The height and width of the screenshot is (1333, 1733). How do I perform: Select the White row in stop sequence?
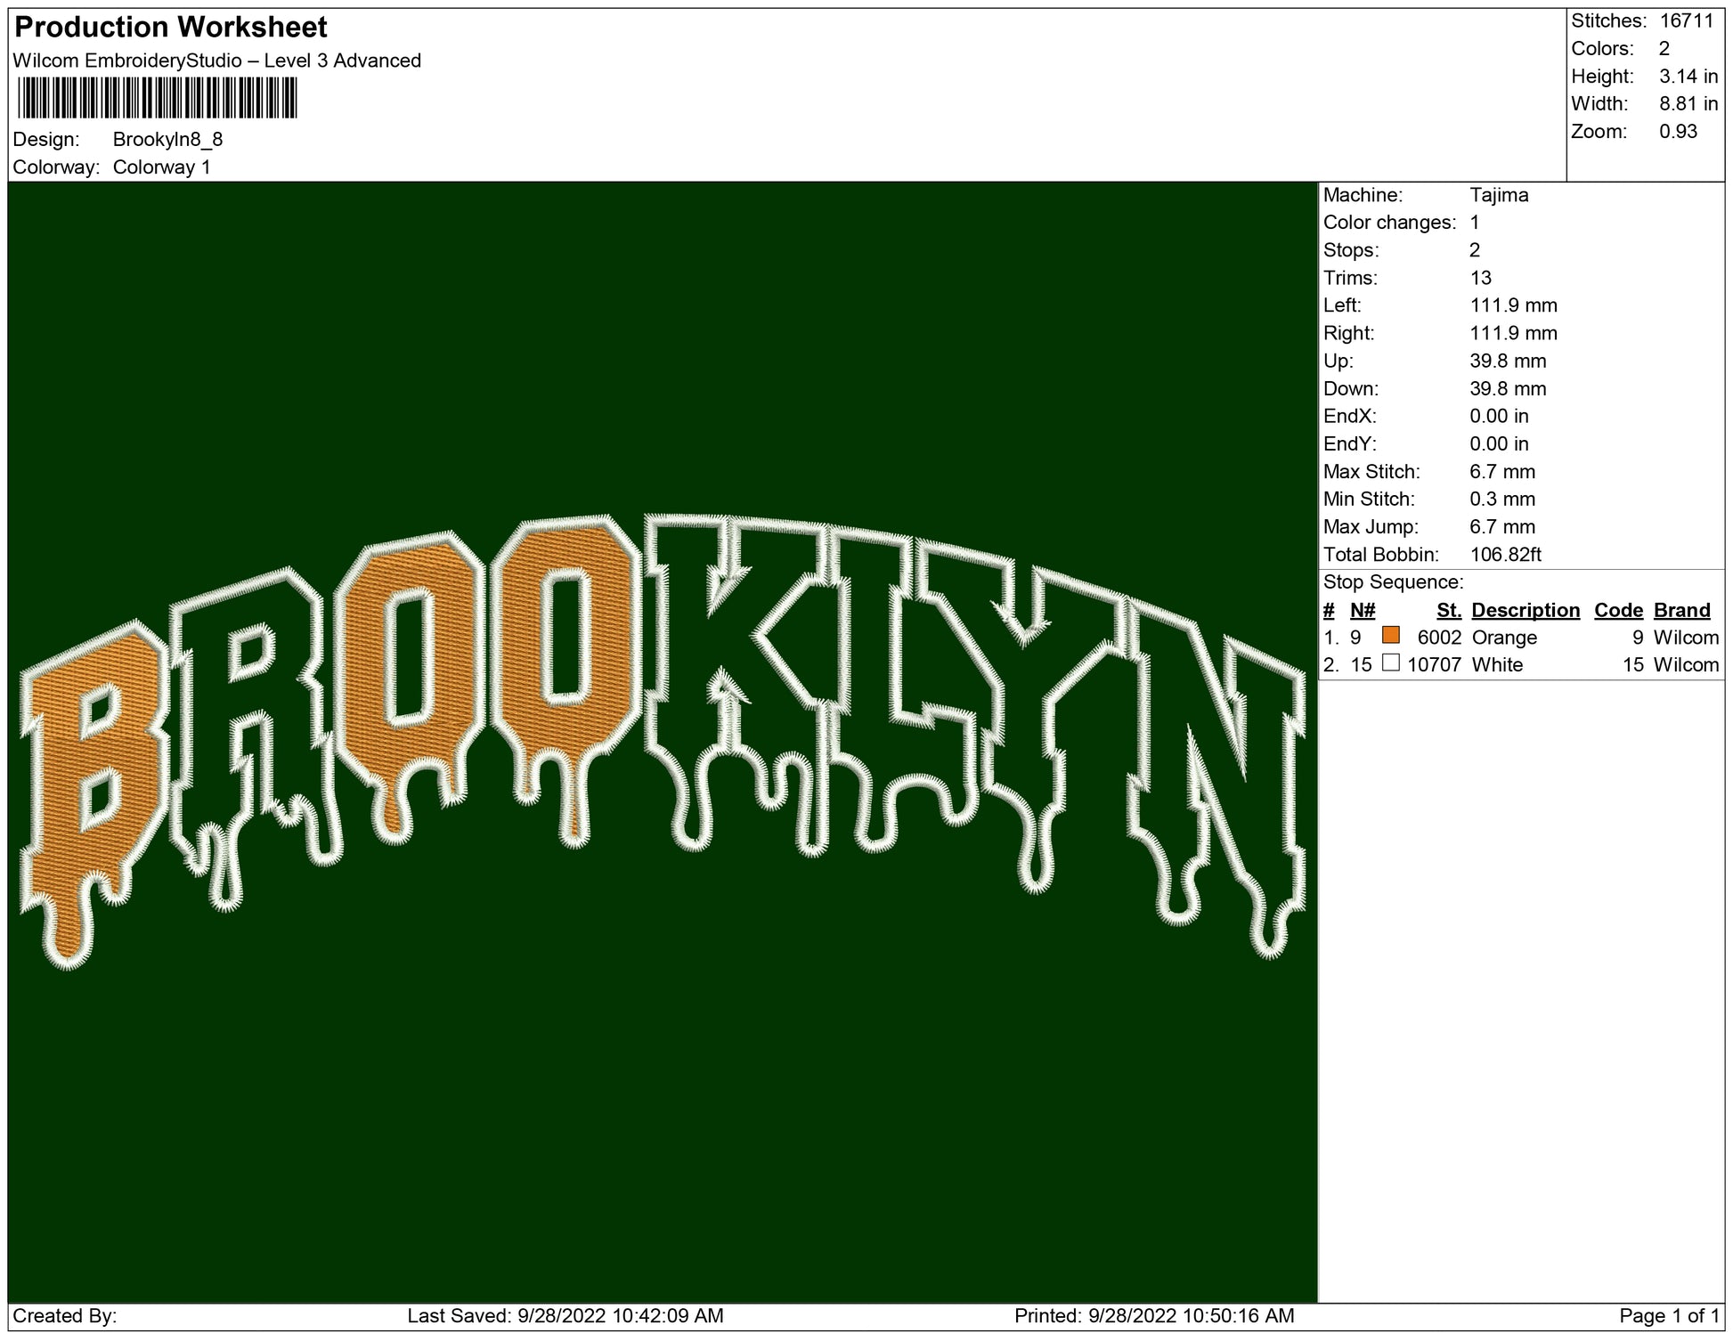1497,665
